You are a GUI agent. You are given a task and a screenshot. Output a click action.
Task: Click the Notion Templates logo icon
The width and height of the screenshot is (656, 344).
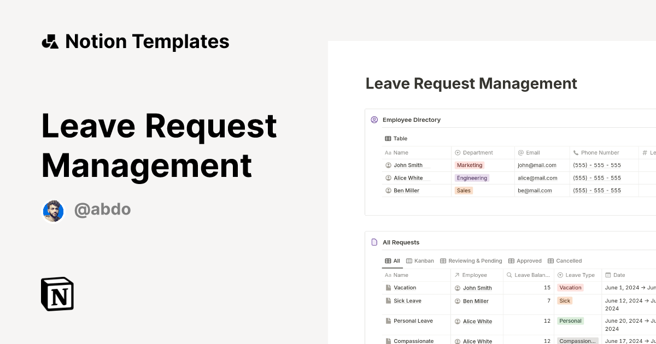(50, 41)
